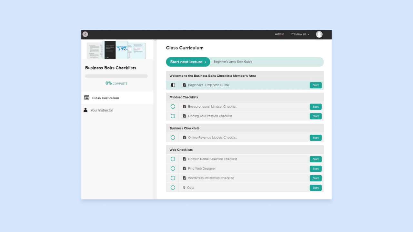The width and height of the screenshot is (413, 232).
Task: Start the Beginner's Jump Start Guide lecture row
Action: [316, 85]
